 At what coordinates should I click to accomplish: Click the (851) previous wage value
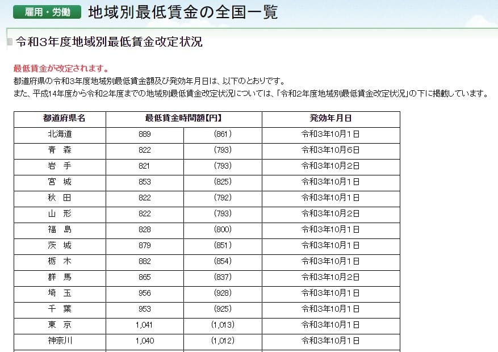pos(223,245)
